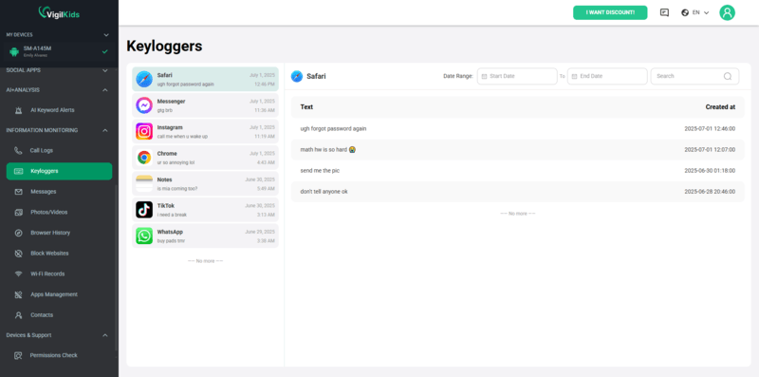Collapse the Devices & Support section
Viewport: 759px width, 377px height.
point(105,335)
